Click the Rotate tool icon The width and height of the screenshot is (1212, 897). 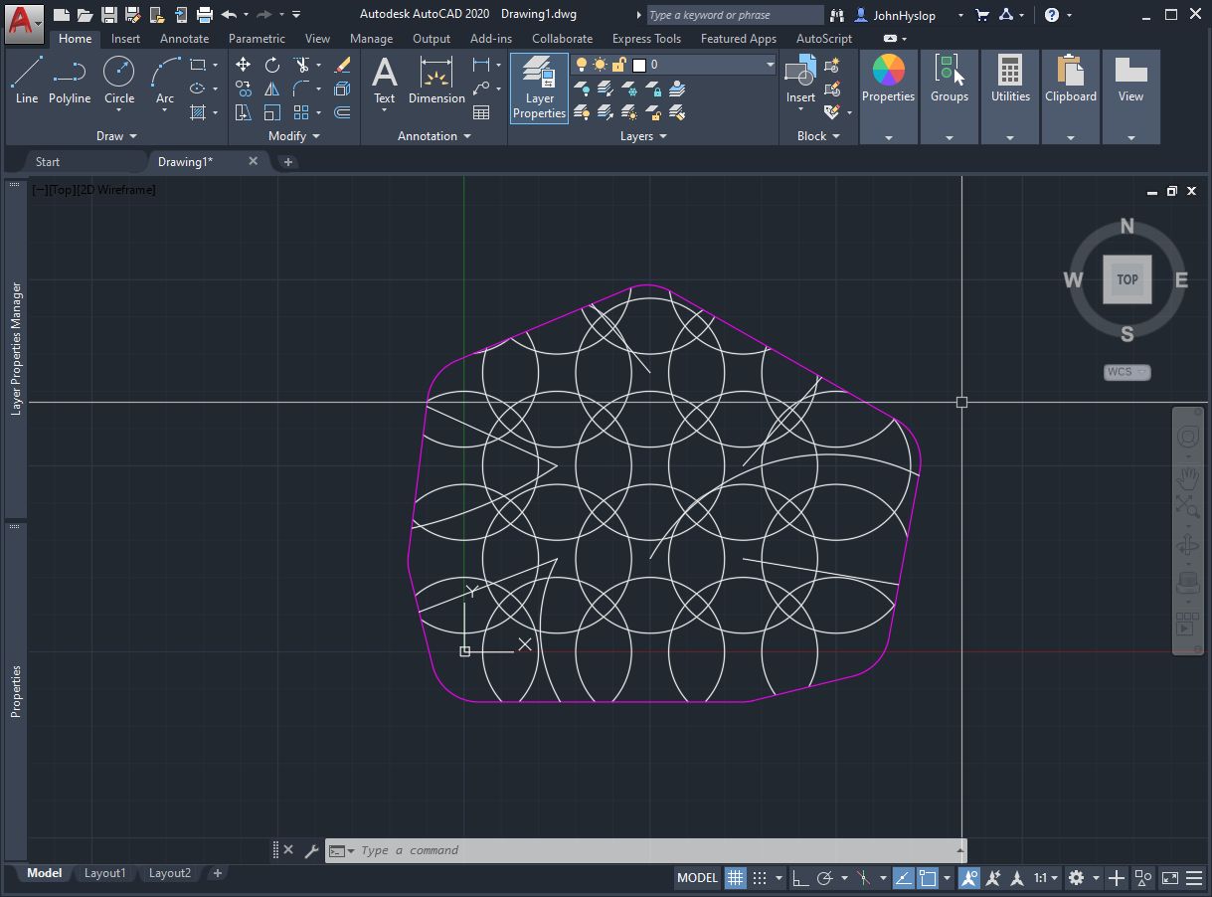point(272,65)
